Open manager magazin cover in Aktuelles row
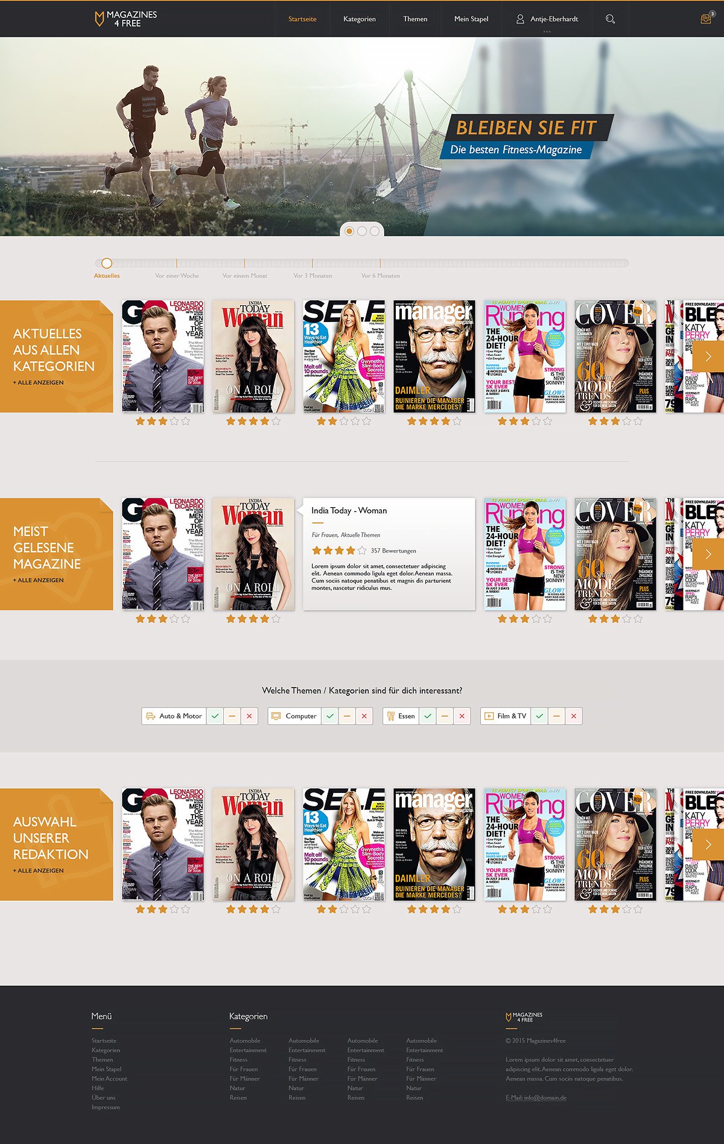Viewport: 724px width, 1144px height. (x=434, y=356)
